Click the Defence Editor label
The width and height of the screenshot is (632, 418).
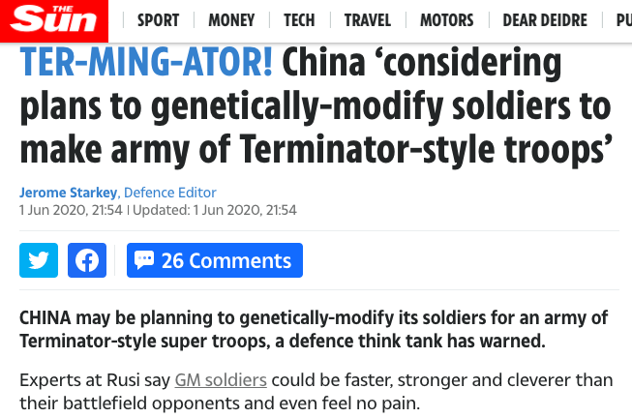170,193
